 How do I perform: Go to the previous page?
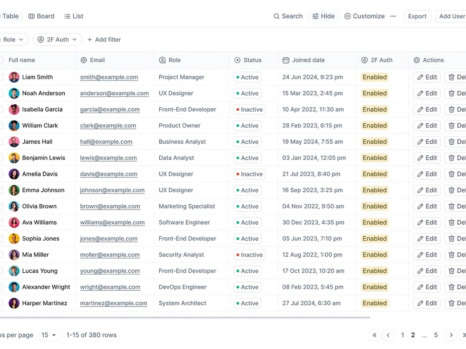click(388, 335)
